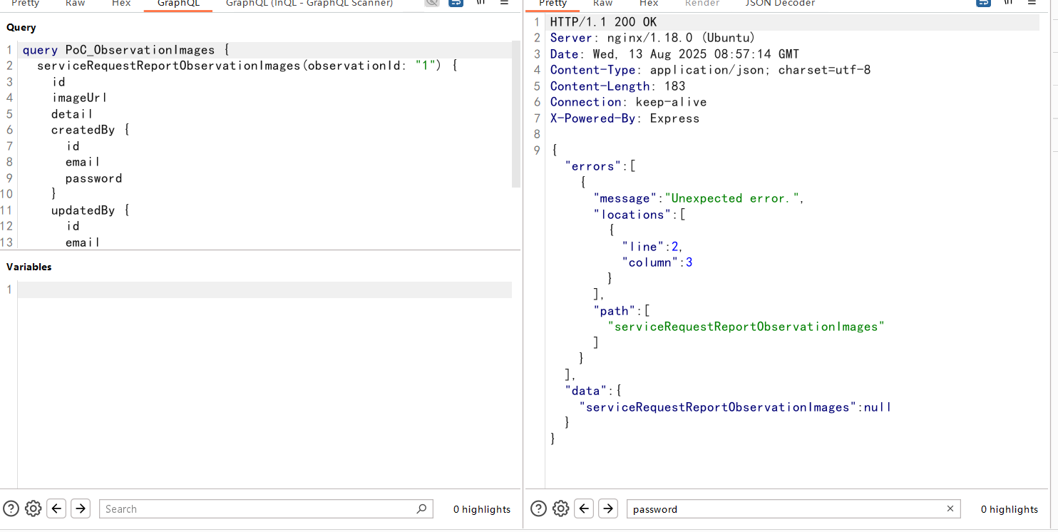Open request search help icon
The image size is (1058, 532).
(x=11, y=508)
